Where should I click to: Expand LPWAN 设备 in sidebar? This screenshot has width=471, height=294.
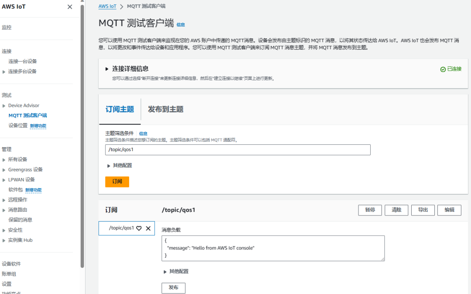(4, 180)
